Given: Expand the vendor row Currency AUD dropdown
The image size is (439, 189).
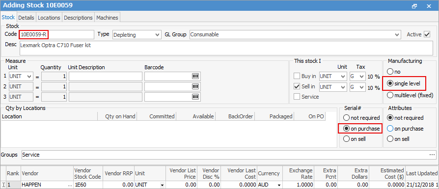Looking at the screenshot, I should pyautogui.click(x=279, y=185).
